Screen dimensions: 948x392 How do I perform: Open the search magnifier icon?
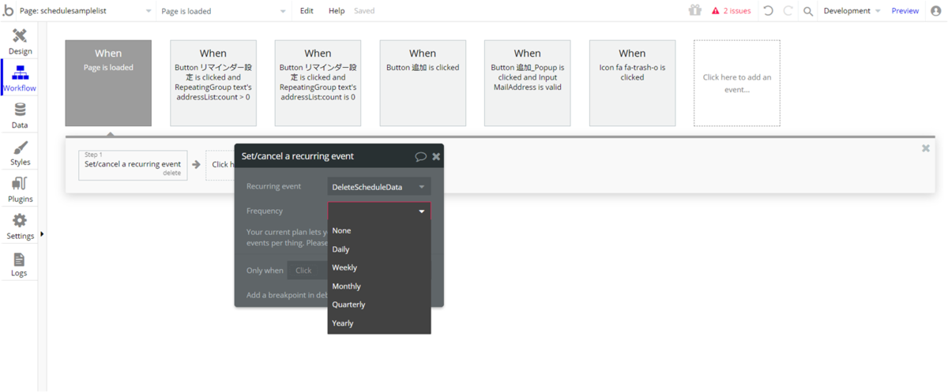[807, 11]
